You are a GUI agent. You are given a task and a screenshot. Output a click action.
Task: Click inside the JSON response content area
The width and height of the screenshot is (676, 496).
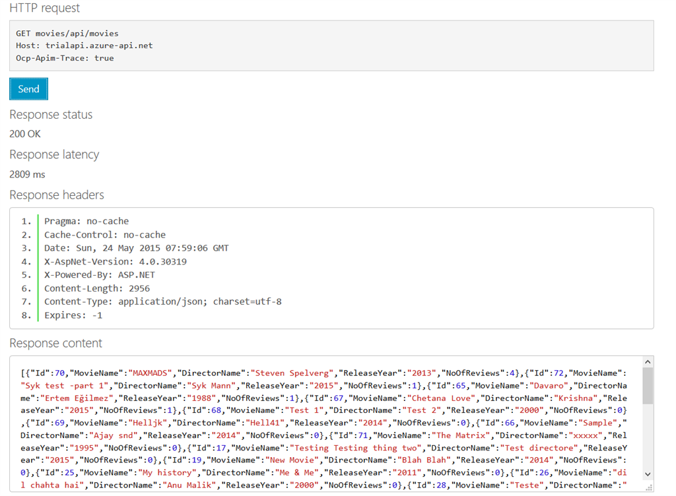(323, 422)
